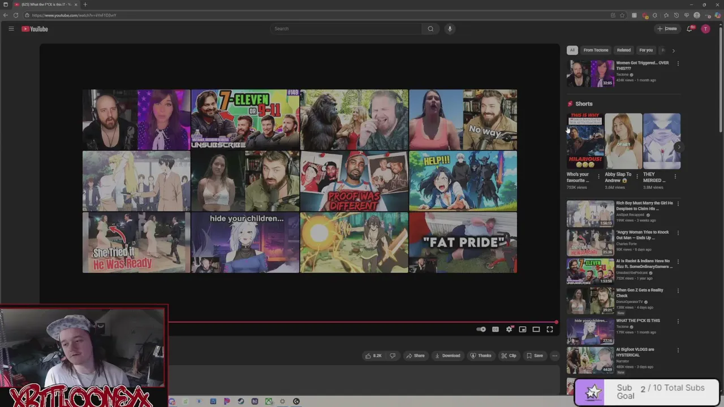Save the video to a playlist
724x407 pixels.
(x=535, y=356)
